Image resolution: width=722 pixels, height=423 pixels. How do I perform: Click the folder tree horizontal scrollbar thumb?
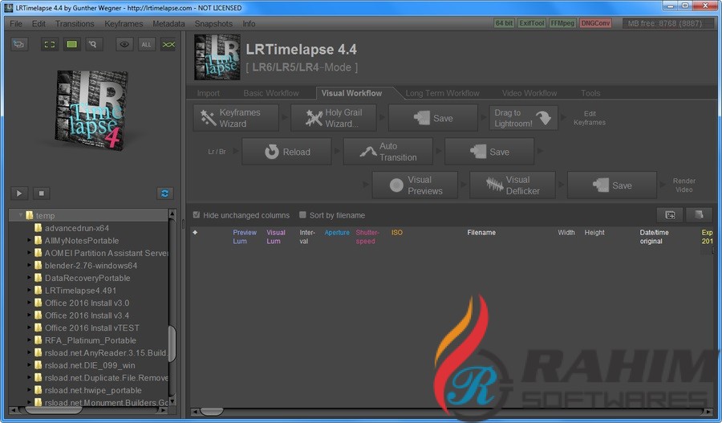(54, 409)
